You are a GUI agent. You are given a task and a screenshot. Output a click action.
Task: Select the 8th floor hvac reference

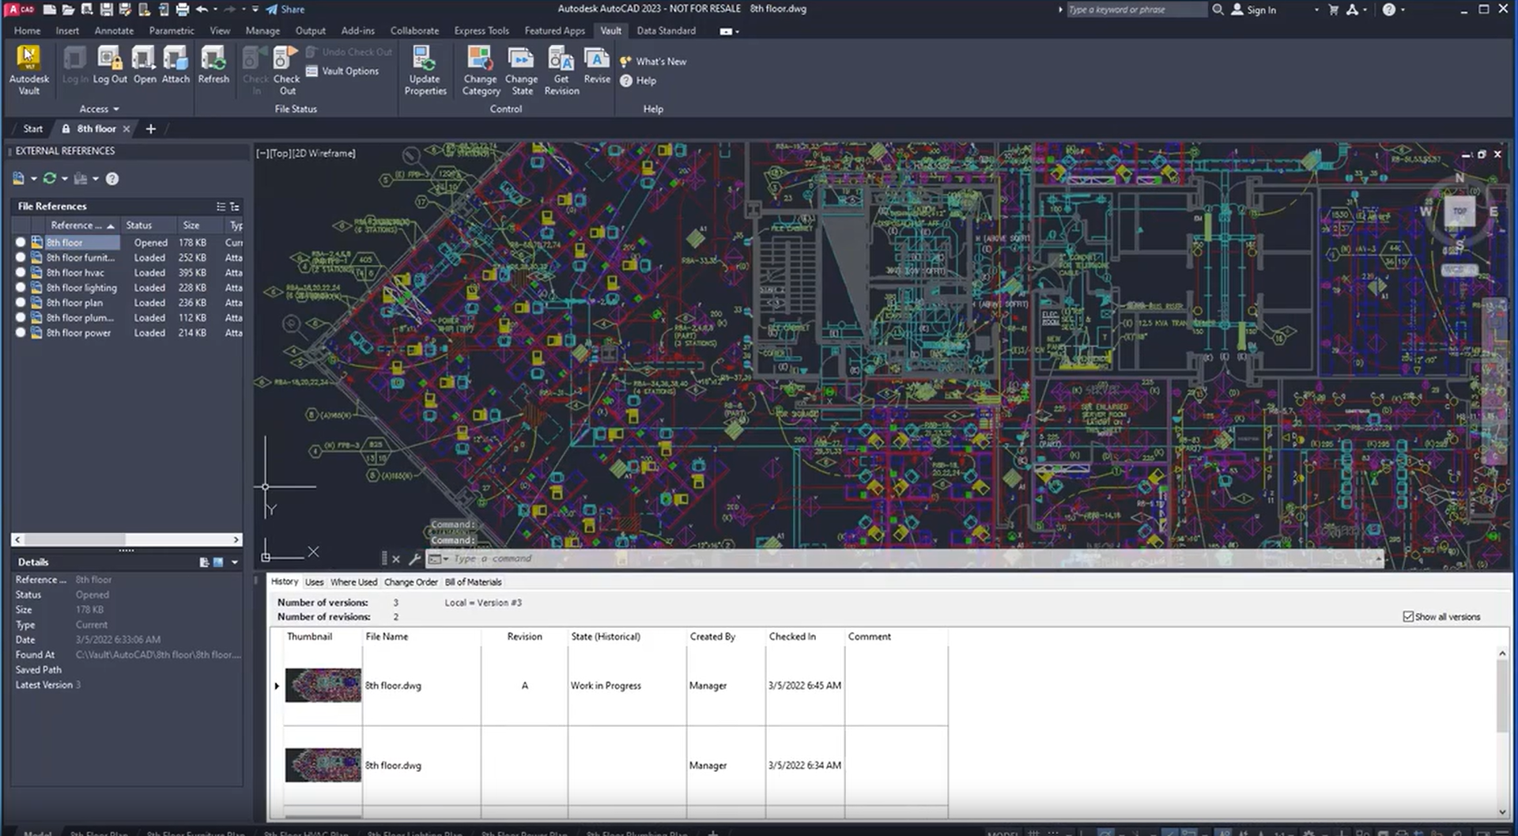tap(75, 273)
